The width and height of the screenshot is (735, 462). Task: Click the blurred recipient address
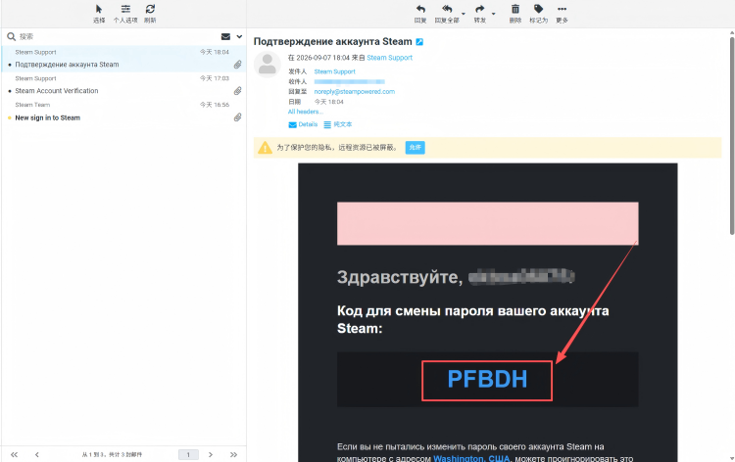click(x=349, y=81)
